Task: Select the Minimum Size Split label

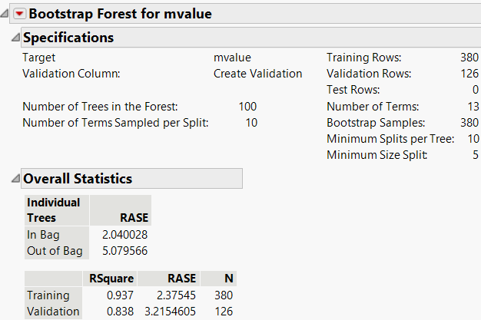Action: [377, 155]
